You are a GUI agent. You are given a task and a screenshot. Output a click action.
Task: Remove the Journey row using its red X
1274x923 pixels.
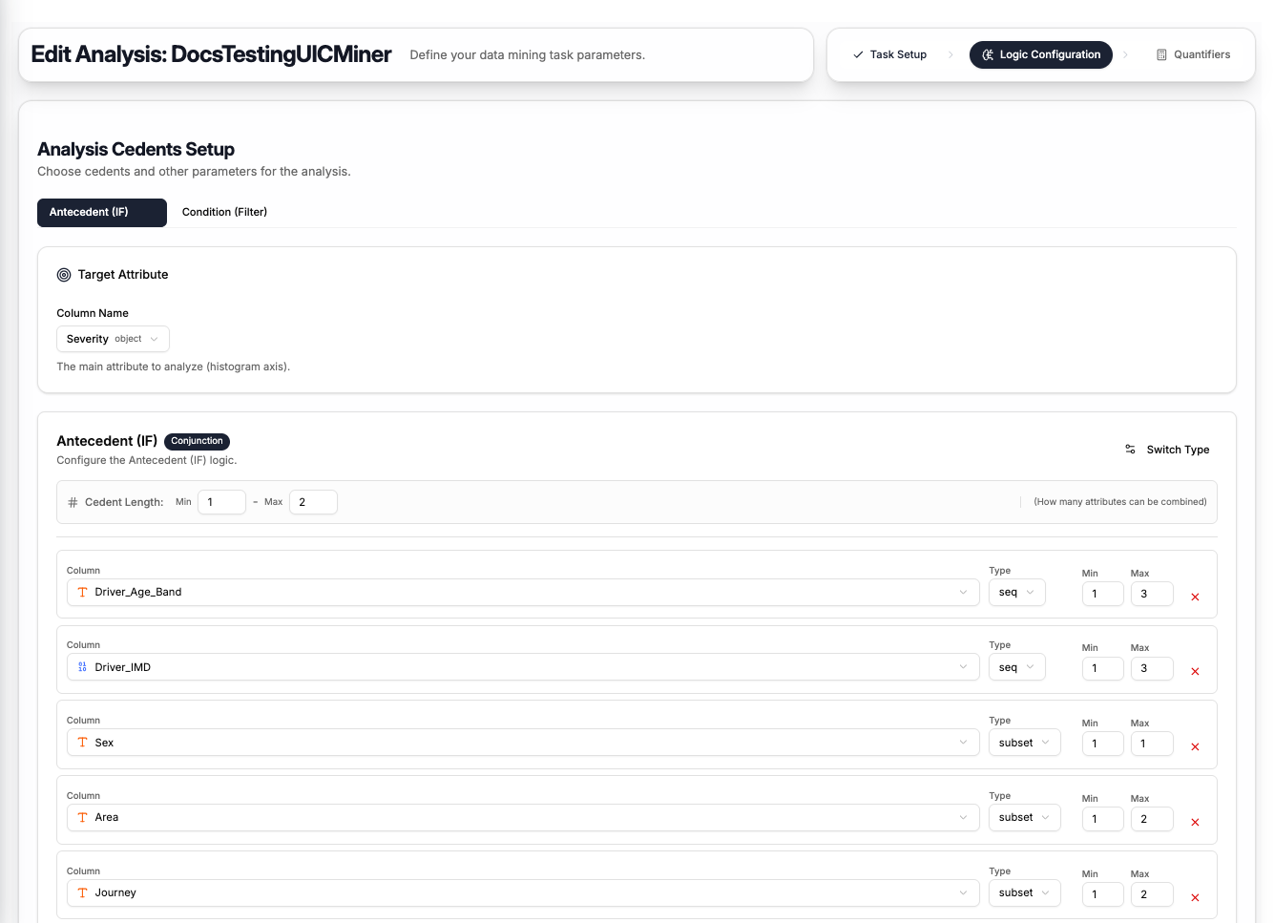1195,897
